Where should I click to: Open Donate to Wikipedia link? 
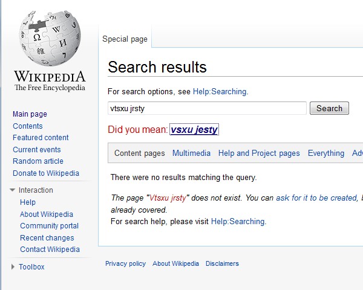tap(46, 173)
